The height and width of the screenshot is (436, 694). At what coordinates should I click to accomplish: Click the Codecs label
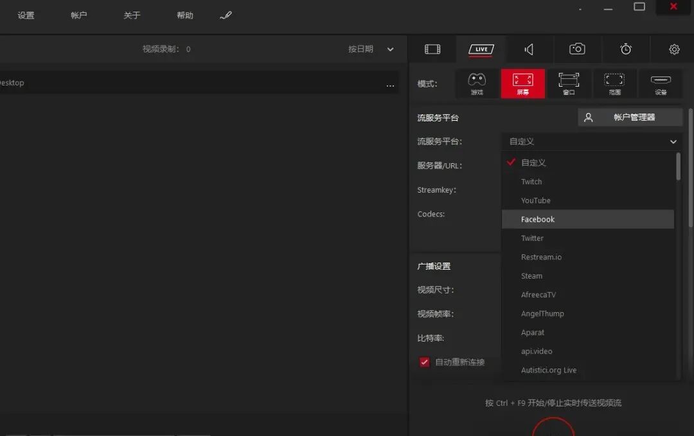[431, 214]
